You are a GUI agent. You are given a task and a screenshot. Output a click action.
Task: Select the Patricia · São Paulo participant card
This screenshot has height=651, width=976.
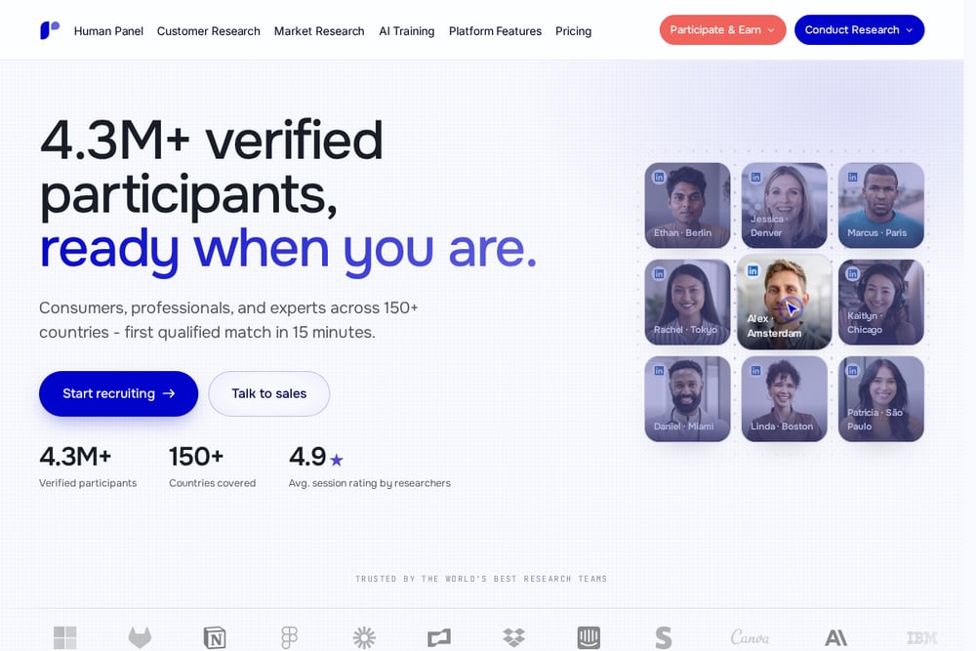pos(880,399)
